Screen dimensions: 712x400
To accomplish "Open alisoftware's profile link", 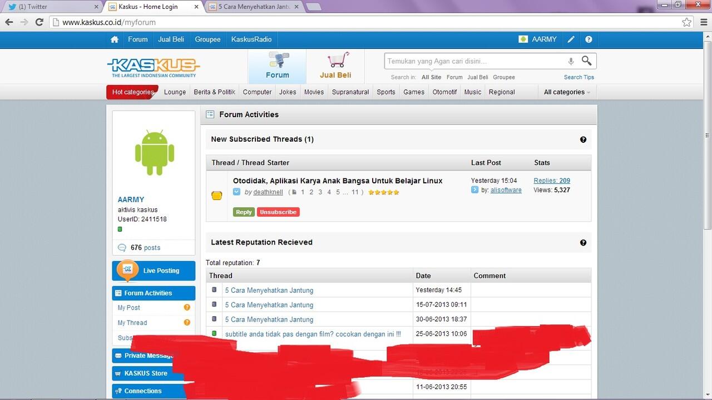I will (506, 190).
